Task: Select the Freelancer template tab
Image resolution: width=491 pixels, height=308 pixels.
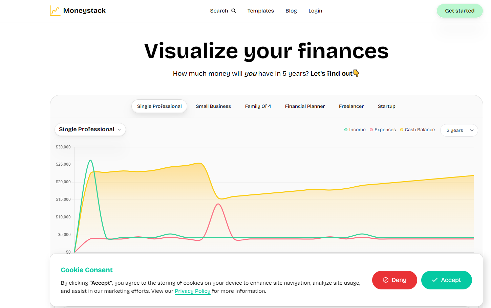Action: [x=351, y=106]
